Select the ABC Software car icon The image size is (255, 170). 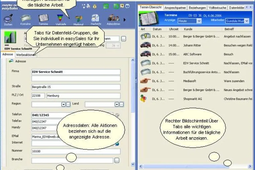point(146,54)
